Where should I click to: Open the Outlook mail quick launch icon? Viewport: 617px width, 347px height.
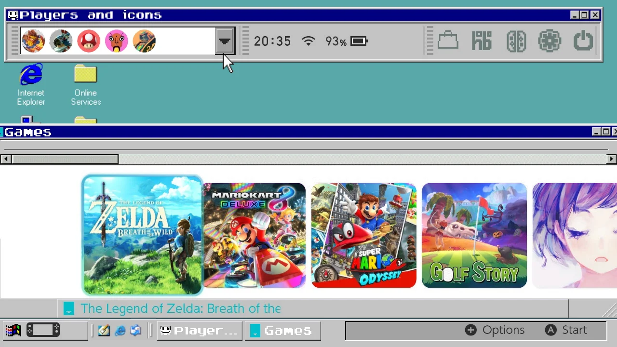[x=136, y=330]
